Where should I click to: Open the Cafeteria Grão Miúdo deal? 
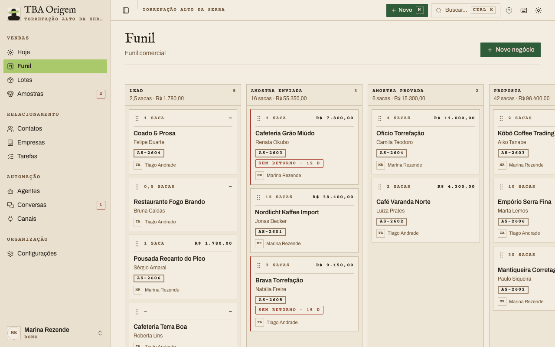click(x=285, y=134)
